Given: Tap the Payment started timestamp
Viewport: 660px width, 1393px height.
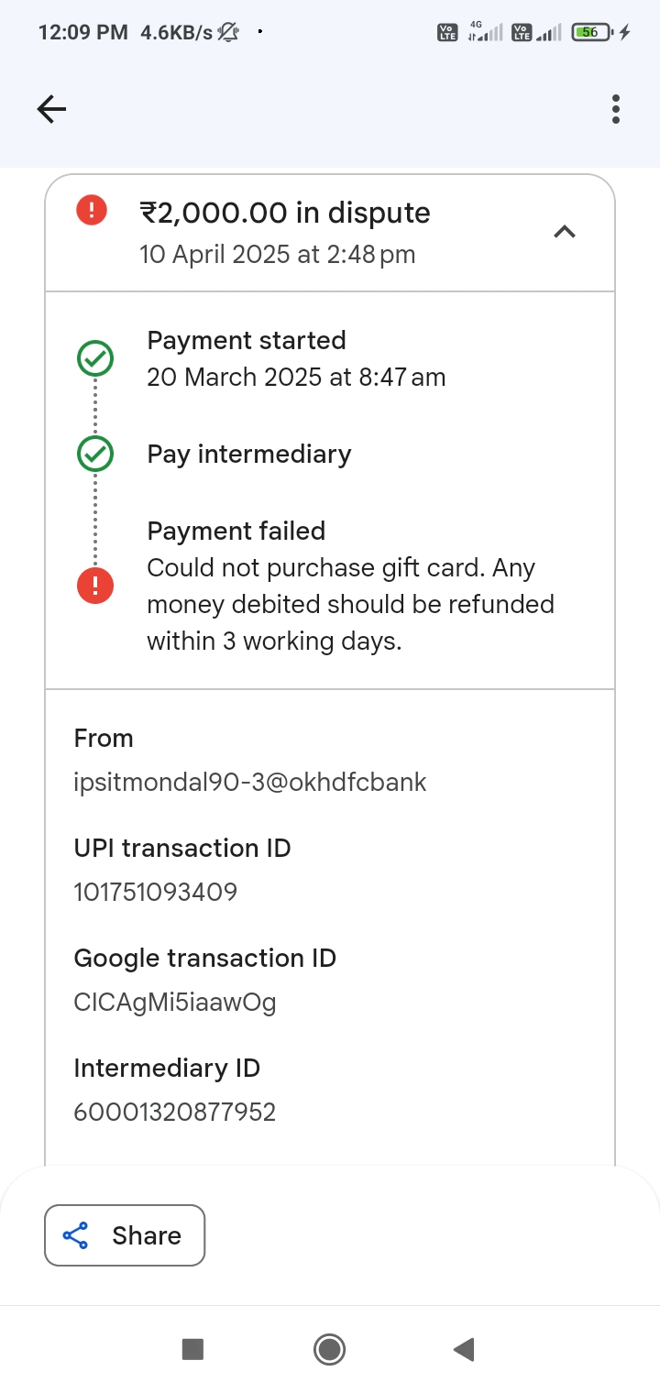Looking at the screenshot, I should (296, 377).
